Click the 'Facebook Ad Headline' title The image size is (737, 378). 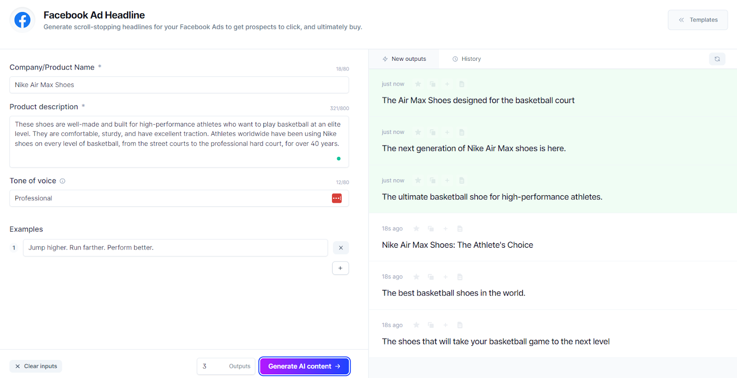[94, 15]
